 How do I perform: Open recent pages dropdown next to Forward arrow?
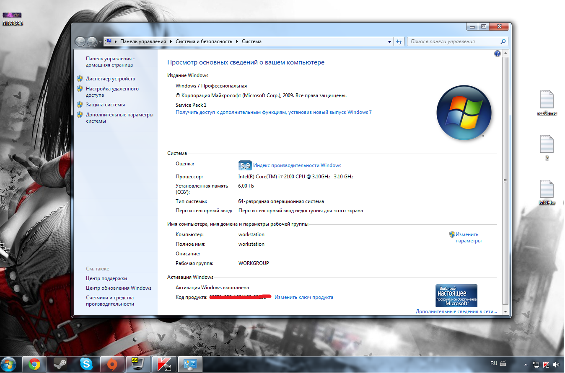coord(100,42)
